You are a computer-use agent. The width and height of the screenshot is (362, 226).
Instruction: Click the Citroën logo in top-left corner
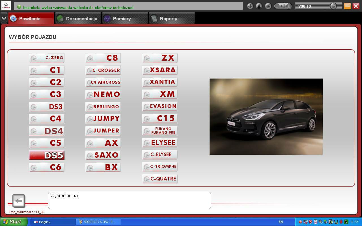point(6,6)
